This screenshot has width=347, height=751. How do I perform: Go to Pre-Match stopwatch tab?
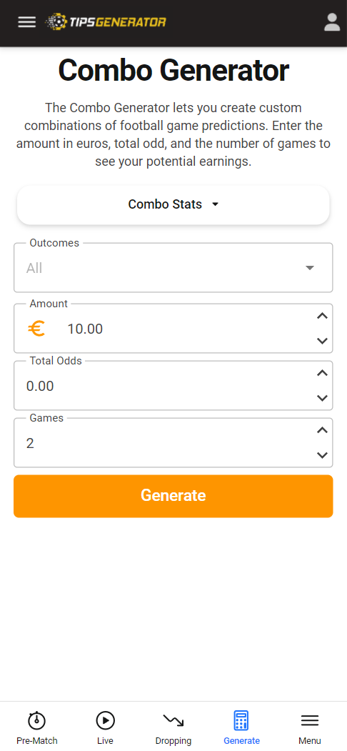click(37, 720)
